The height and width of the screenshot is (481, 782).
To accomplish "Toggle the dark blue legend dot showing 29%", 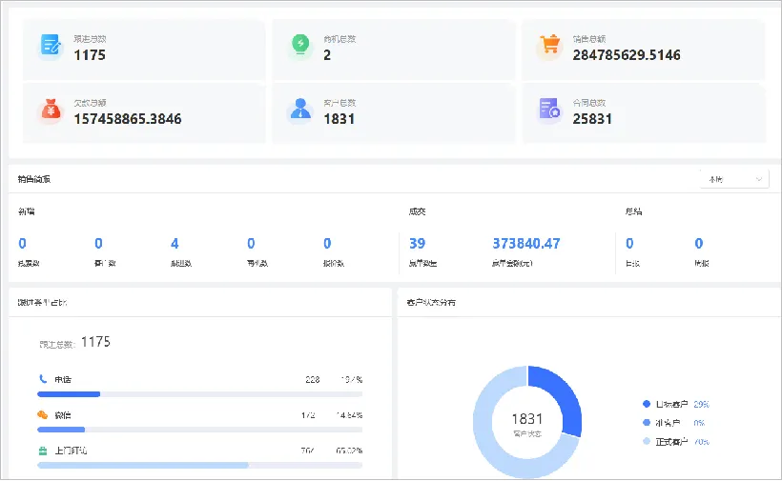I will click(x=647, y=404).
